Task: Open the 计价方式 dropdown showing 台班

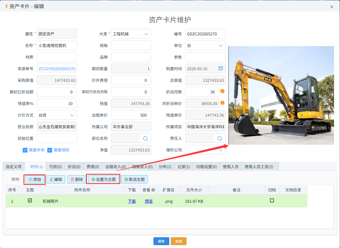Action: (57, 115)
